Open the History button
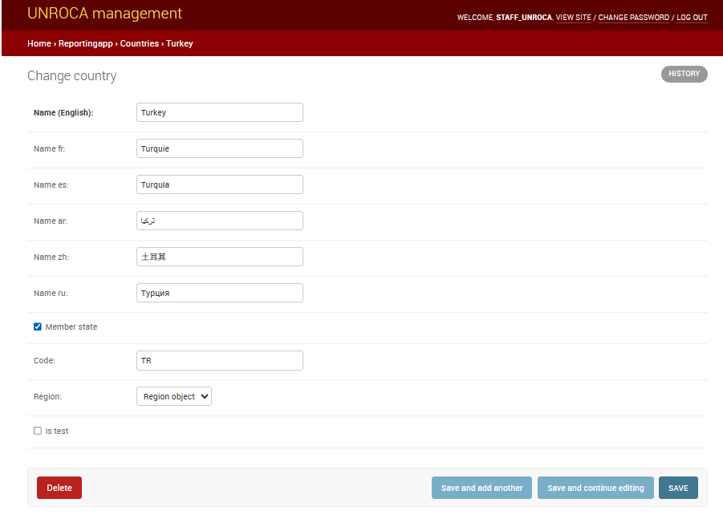This screenshot has height=519, width=723. (x=684, y=74)
